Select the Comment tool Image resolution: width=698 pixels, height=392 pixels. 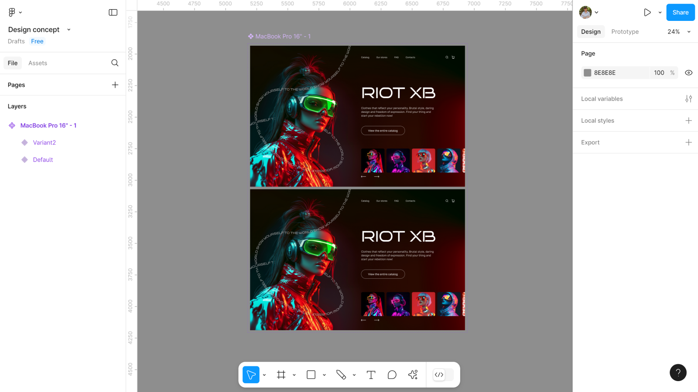pyautogui.click(x=392, y=375)
